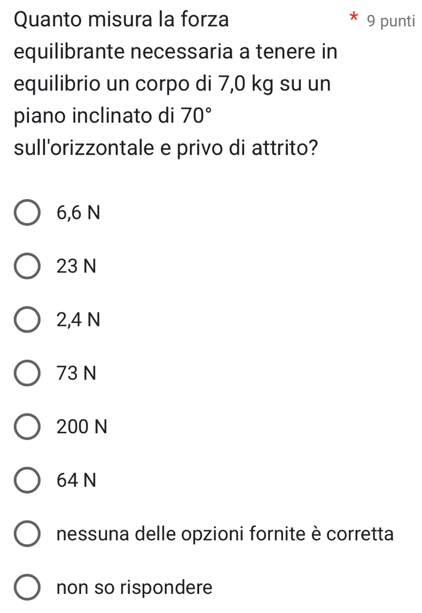Click 'nessuna delle opzioni fornite è corretta' text
Image resolution: width=422 pixels, height=613 pixels.
pyautogui.click(x=225, y=534)
